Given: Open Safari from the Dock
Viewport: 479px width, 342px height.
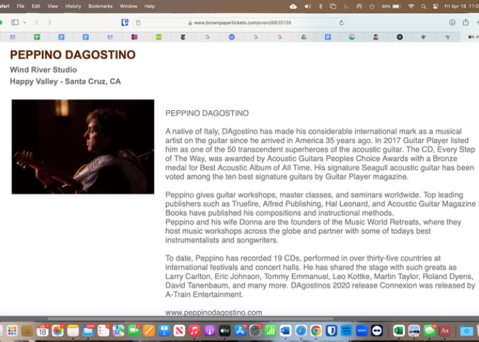Looking at the screenshot, I should coord(301,330).
